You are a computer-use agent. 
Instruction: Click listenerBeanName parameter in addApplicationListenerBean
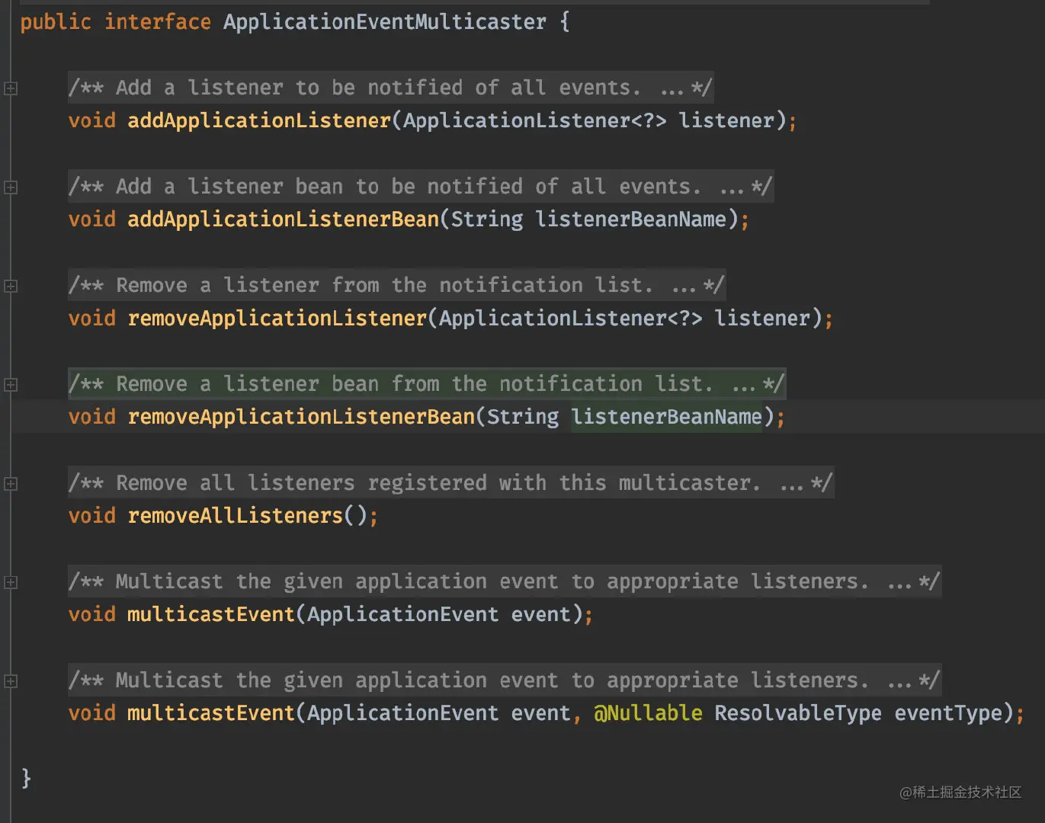631,219
